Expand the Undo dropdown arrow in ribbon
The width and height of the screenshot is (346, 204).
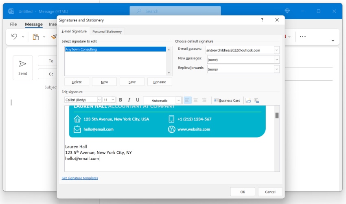tap(23, 37)
